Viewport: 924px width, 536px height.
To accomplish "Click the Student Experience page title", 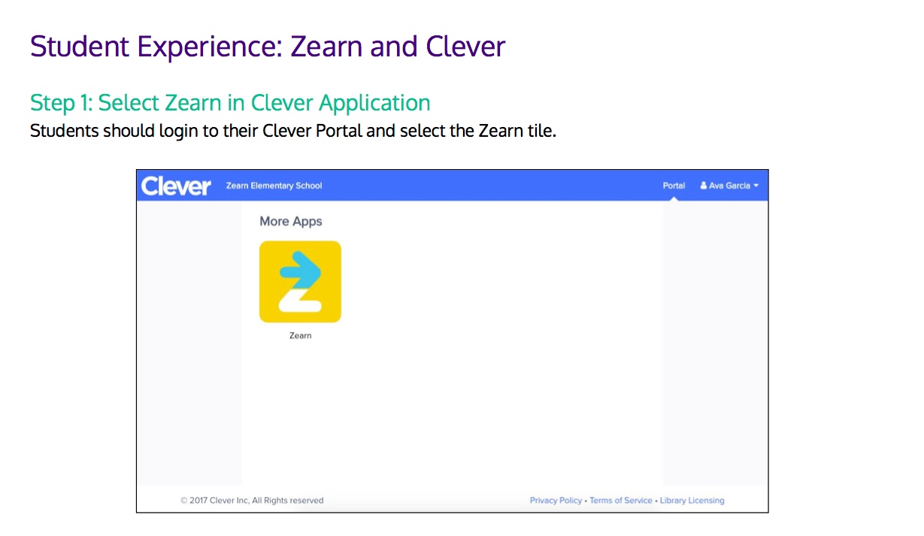I will click(x=268, y=47).
